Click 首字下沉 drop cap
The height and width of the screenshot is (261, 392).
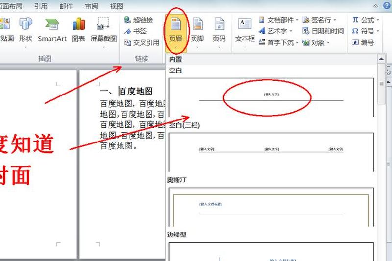[x=276, y=43]
